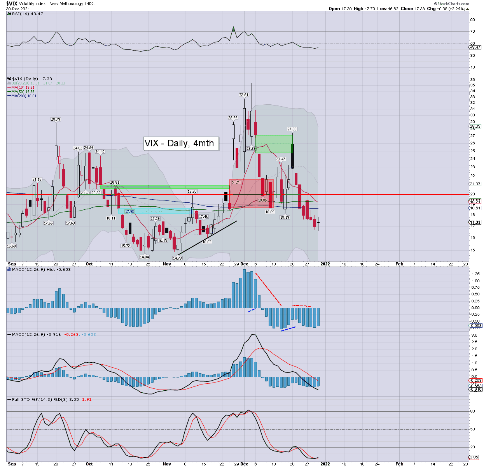Click the 17.33 last-price axis tag
This screenshot has width=486, height=467.
click(x=475, y=222)
